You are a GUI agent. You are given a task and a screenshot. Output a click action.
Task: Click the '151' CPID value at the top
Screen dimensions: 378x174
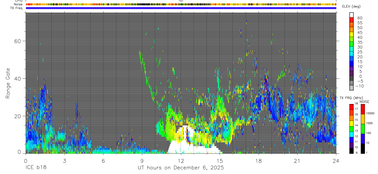click(x=181, y=1)
